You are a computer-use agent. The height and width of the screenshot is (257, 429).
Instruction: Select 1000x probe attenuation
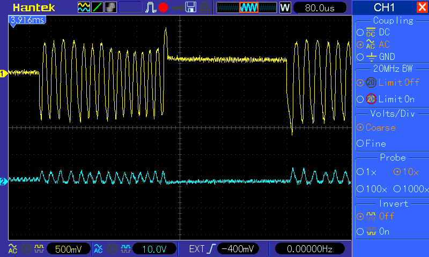coord(397,188)
